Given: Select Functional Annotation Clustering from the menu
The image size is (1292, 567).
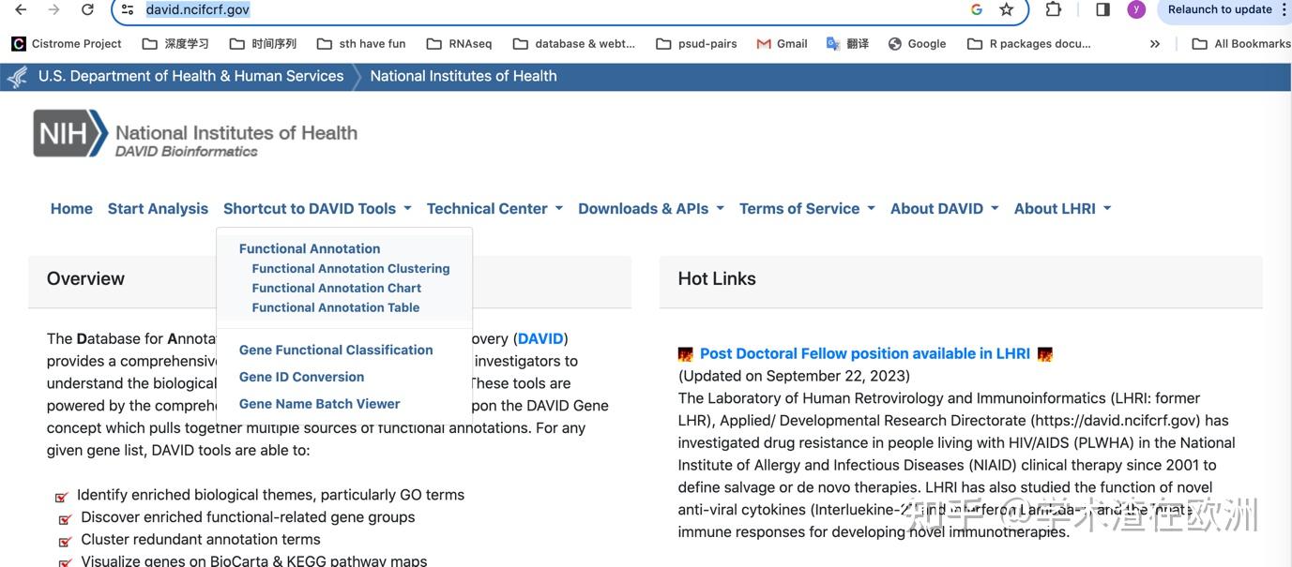Looking at the screenshot, I should 351,269.
